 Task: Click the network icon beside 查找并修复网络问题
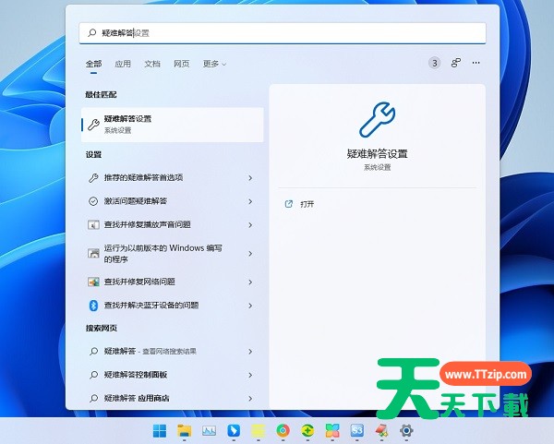pyautogui.click(x=93, y=282)
